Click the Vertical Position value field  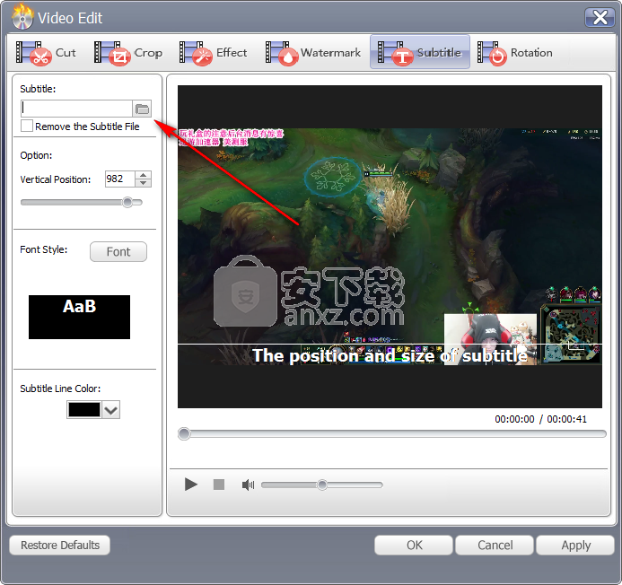119,179
